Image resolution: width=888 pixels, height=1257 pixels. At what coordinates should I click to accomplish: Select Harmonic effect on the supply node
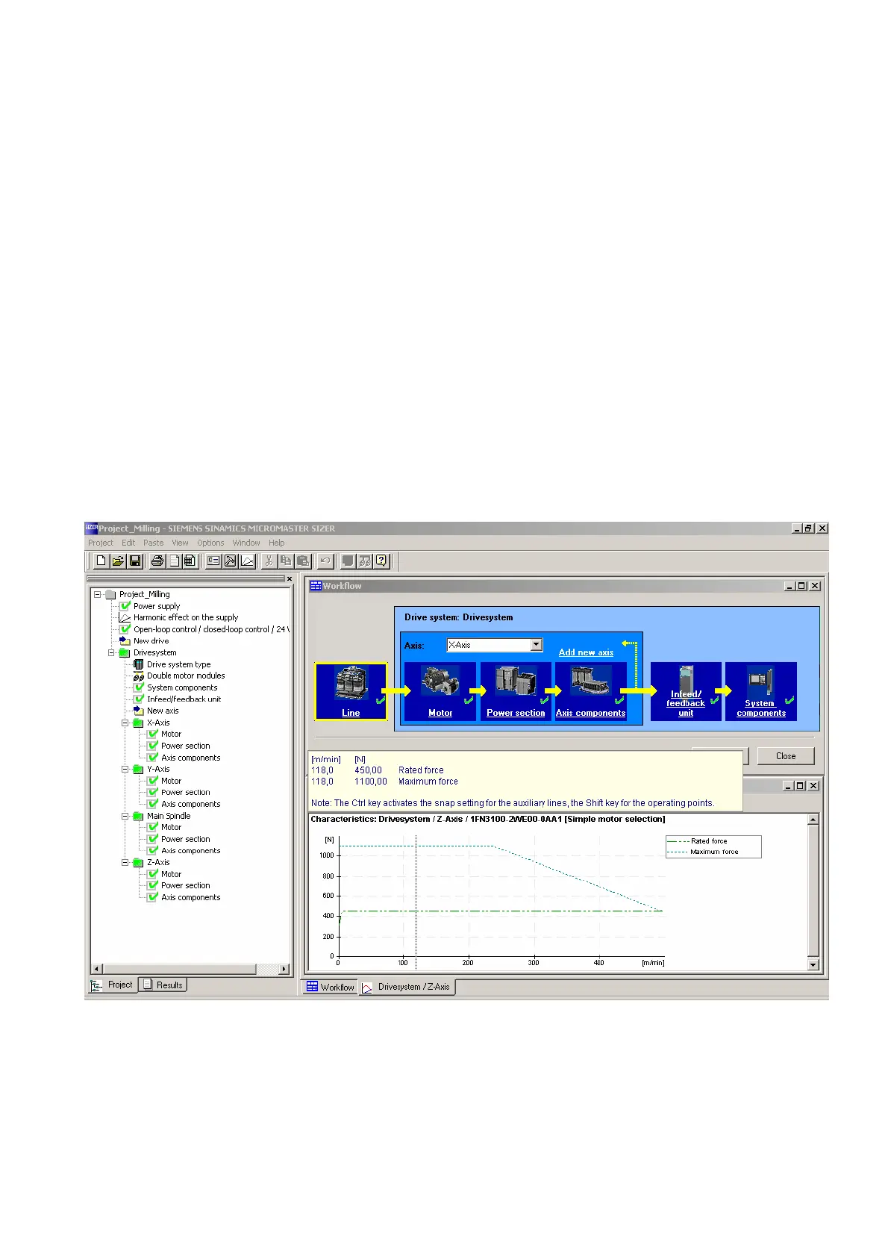click(x=186, y=617)
